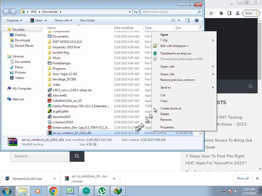Click the 1.60.1_cpu-z setup file icon
Image resolution: width=262 pixels, height=196 pixels.
49,90
